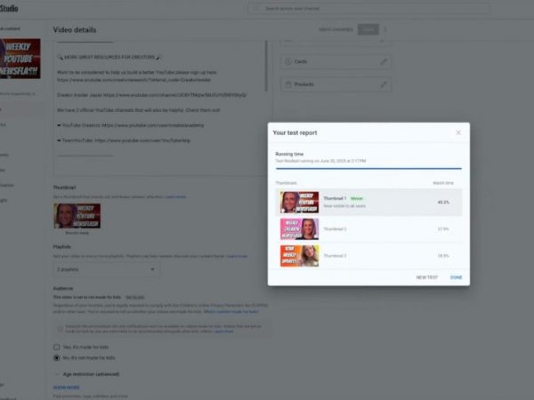Viewport: 534px width, 400px height.
Task: Select the orange Thumbnail 3 image
Action: pyautogui.click(x=299, y=256)
